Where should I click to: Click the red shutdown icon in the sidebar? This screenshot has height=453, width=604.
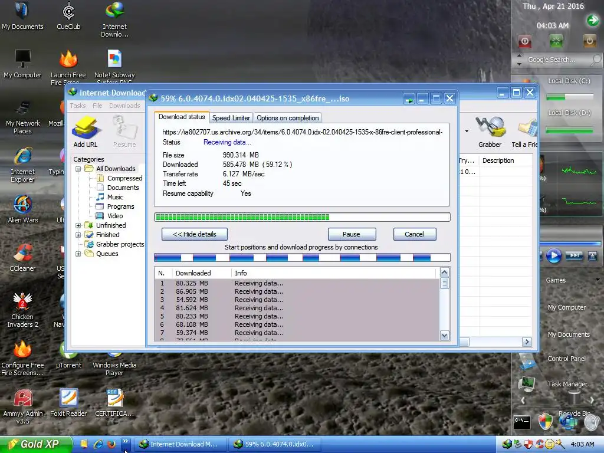pos(524,41)
